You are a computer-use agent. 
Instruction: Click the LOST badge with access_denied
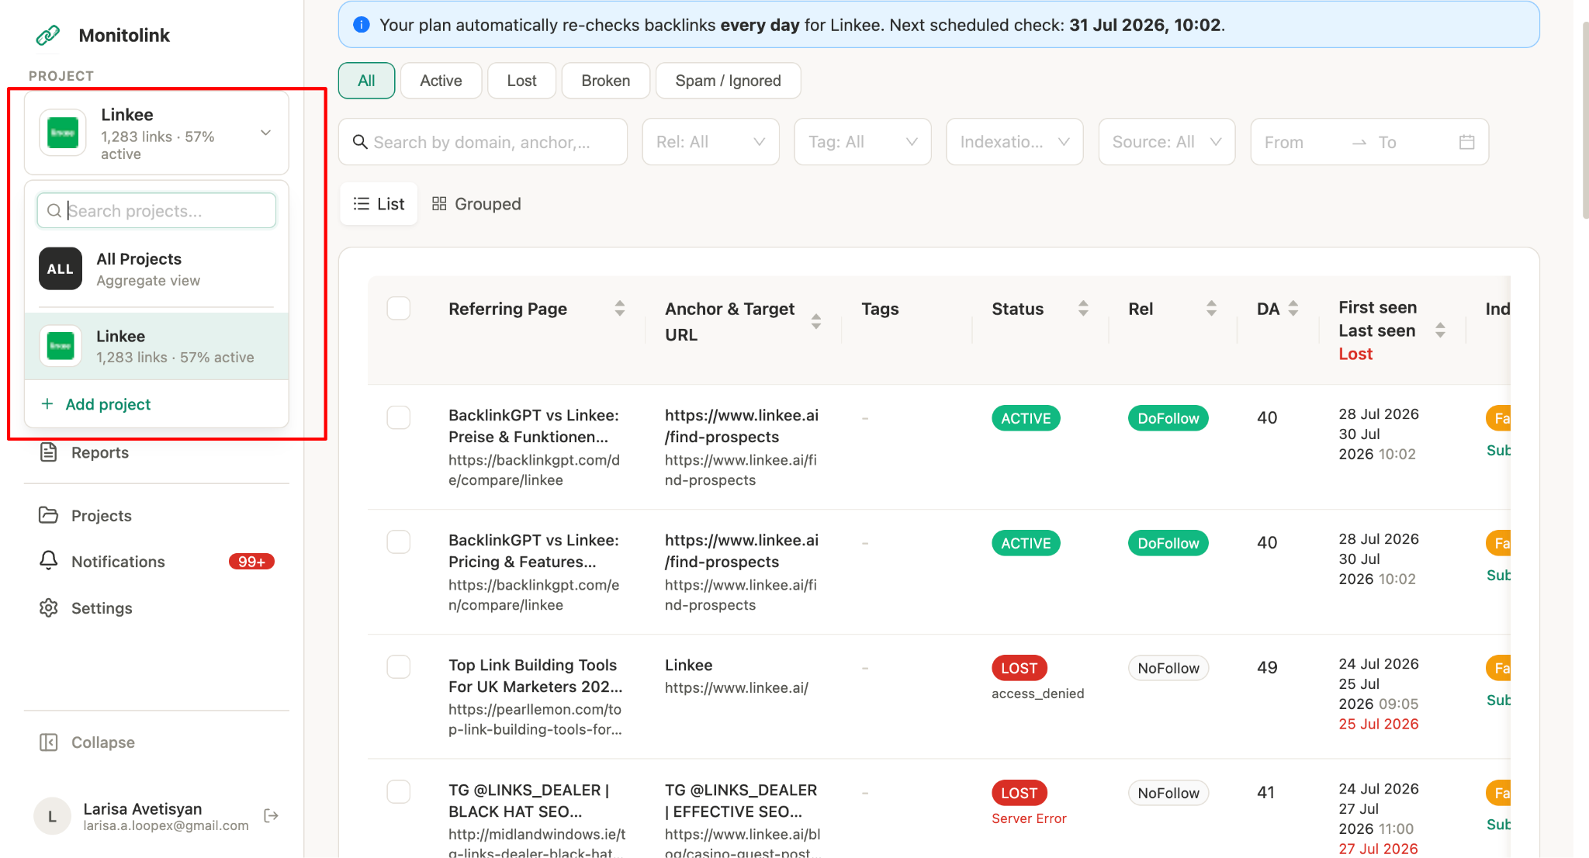(1020, 668)
